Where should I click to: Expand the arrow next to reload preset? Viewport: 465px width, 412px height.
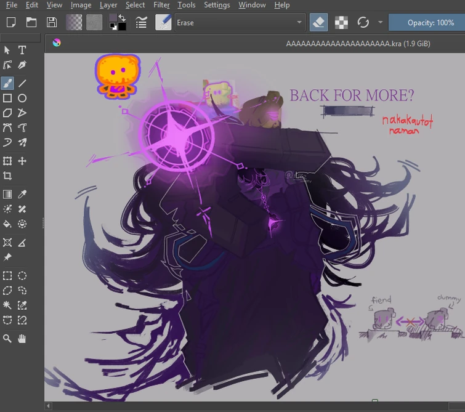(380, 23)
